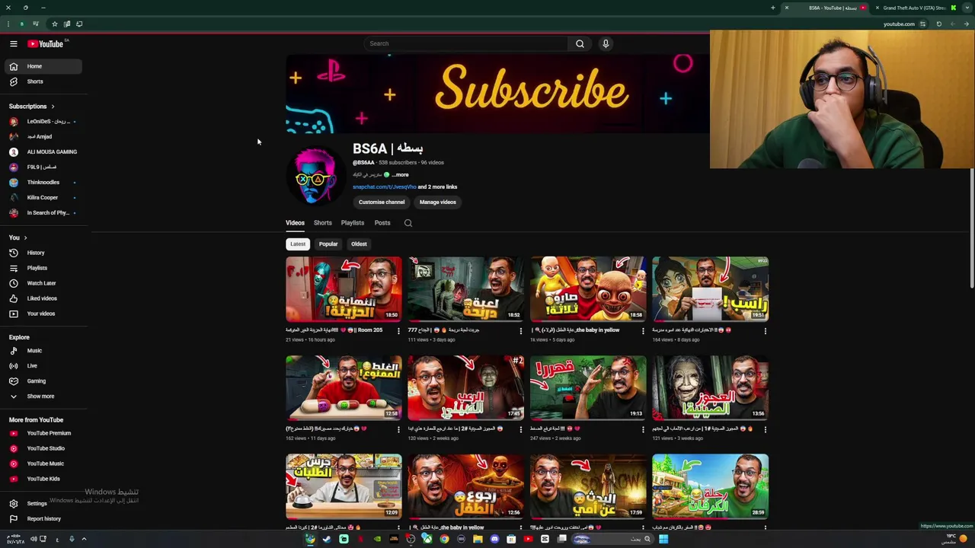Open options for the baby in yellow video
Screen dimensions: 975x548
point(643,330)
